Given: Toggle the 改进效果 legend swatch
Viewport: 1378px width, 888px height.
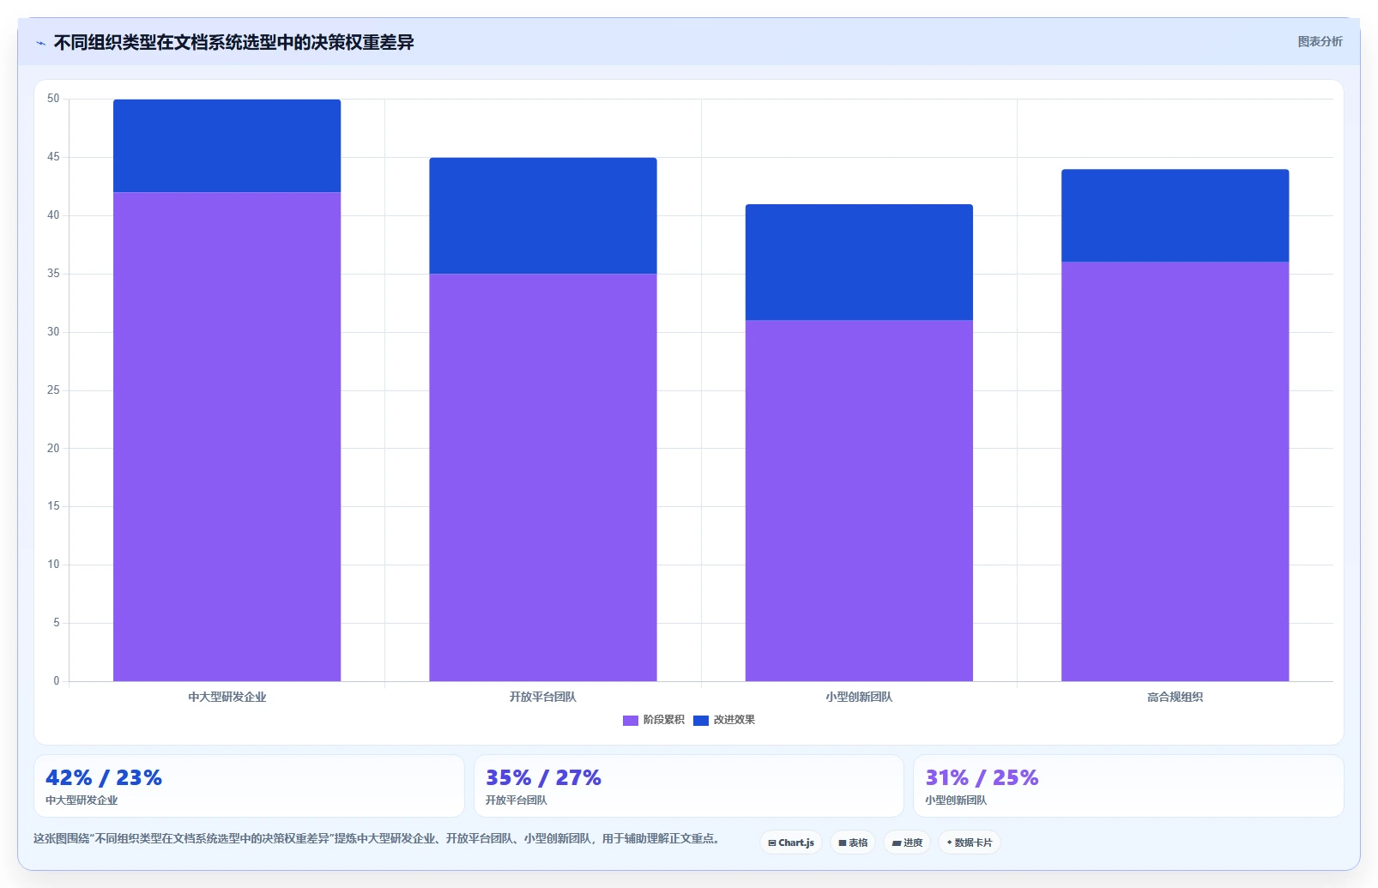Looking at the screenshot, I should (701, 721).
